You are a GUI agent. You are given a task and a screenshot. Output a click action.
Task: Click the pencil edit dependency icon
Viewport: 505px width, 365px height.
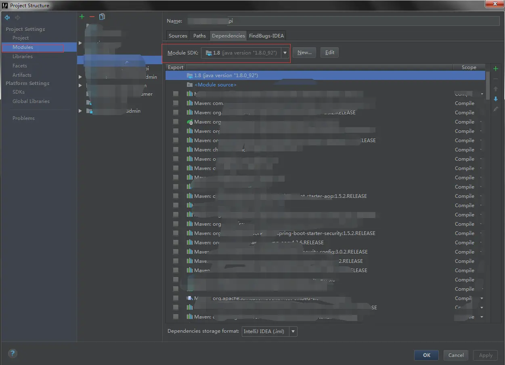click(x=496, y=109)
